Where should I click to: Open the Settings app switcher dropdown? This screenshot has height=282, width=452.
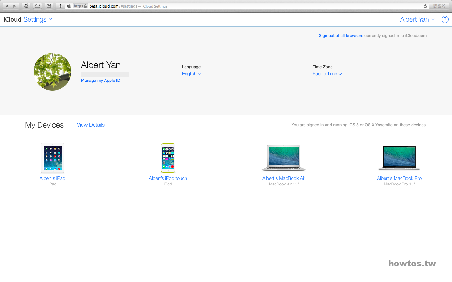click(x=38, y=19)
